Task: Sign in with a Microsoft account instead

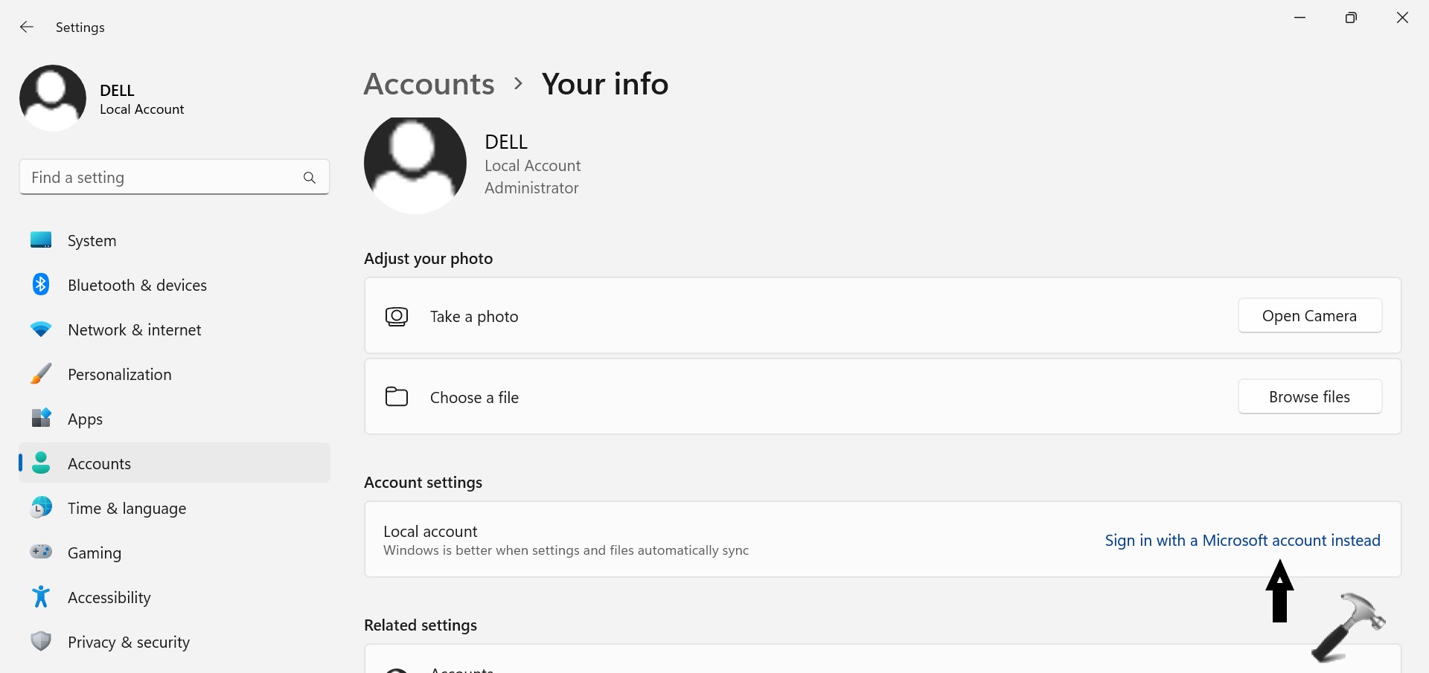Action: 1242,541
